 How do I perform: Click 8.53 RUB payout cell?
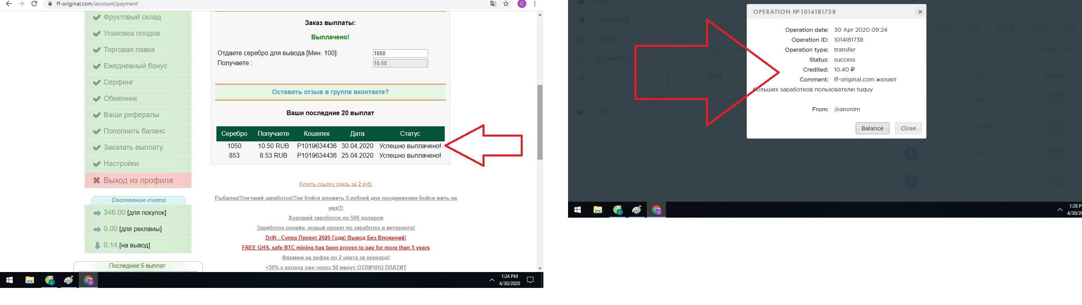click(273, 156)
